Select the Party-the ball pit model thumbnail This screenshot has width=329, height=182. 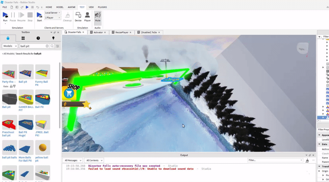tap(10, 72)
